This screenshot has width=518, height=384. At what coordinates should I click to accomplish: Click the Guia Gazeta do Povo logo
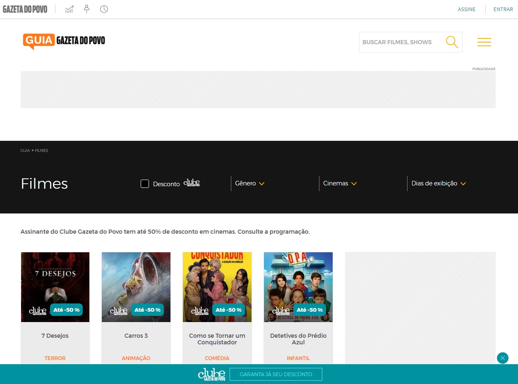pos(64,41)
